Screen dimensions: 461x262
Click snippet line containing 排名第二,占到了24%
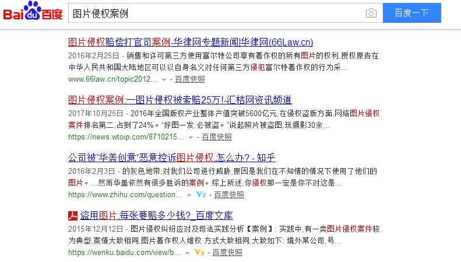point(199,125)
